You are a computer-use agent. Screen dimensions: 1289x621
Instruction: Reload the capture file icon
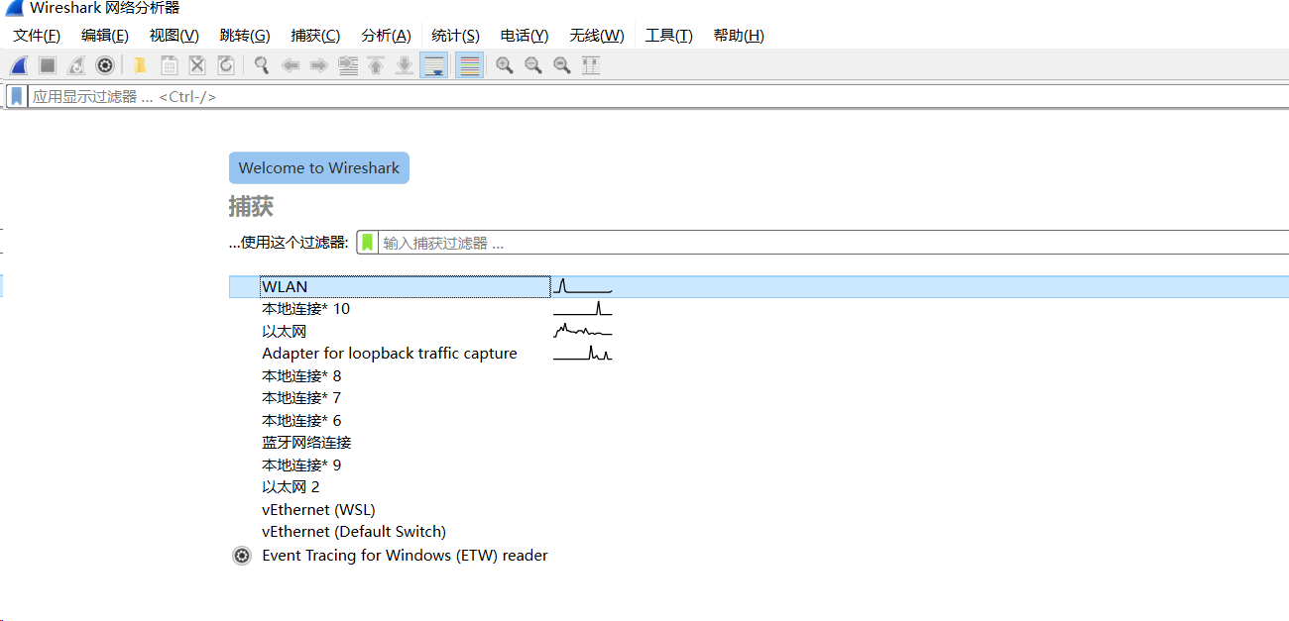[x=226, y=65]
